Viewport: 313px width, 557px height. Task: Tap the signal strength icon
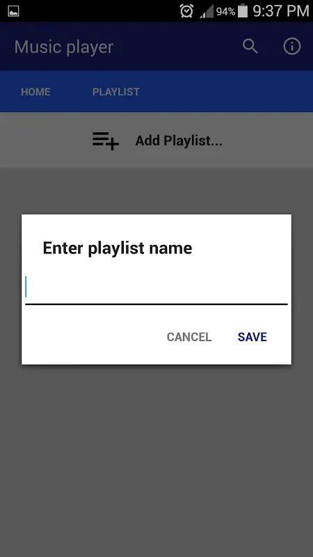(x=207, y=11)
